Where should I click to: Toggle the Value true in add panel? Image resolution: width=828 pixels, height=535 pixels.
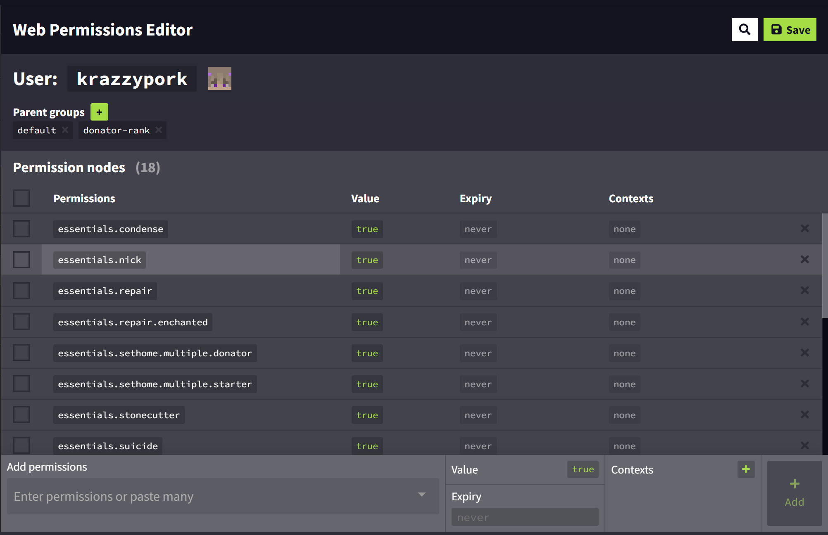tap(583, 469)
